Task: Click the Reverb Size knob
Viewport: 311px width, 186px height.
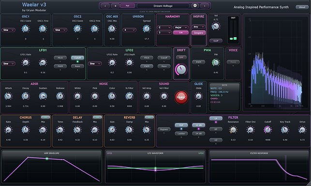Action: tap(112, 130)
